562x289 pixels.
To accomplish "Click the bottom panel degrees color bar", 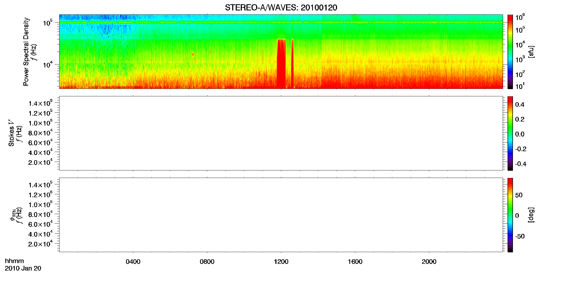I will (x=510, y=215).
